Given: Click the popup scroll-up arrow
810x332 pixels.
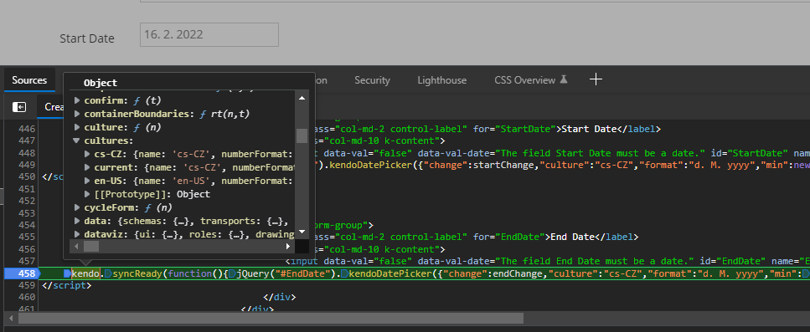Looking at the screenshot, I should pos(302,98).
